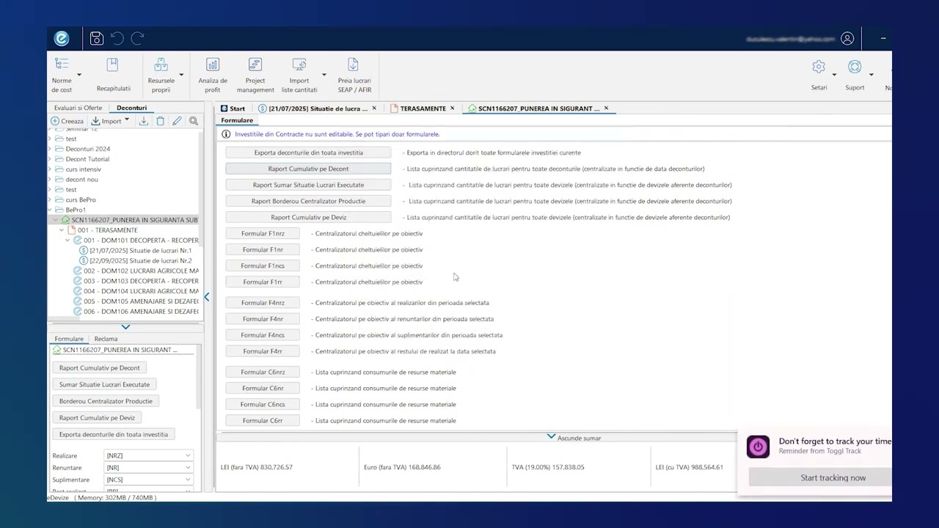The width and height of the screenshot is (939, 528).
Task: Open Analiza de profit
Action: click(213, 75)
